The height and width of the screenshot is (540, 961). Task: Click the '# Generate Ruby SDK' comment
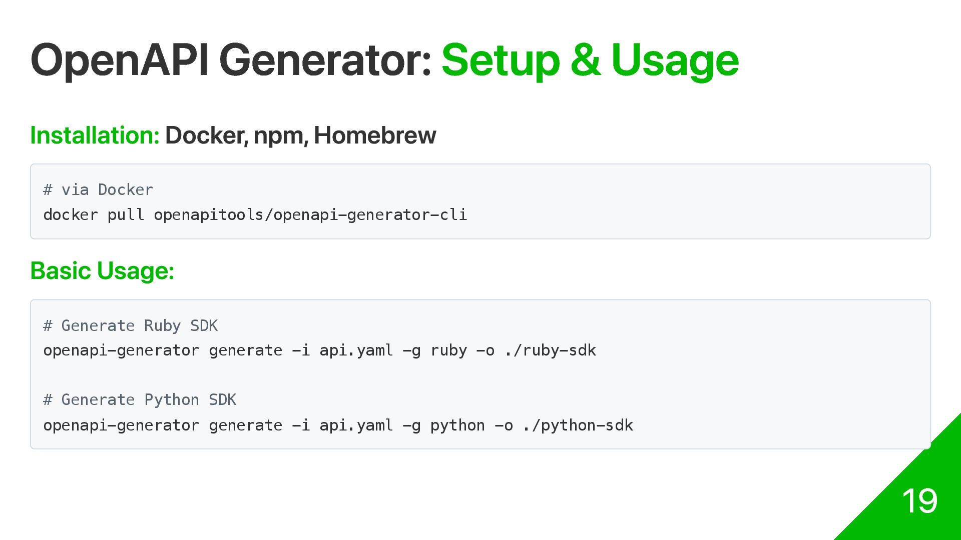pos(131,326)
